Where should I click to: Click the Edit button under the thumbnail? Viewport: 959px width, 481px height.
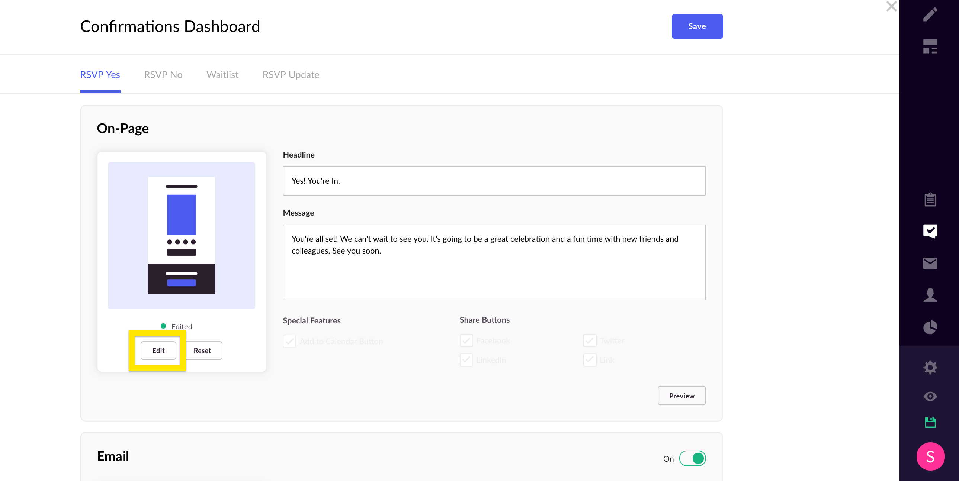tap(158, 351)
